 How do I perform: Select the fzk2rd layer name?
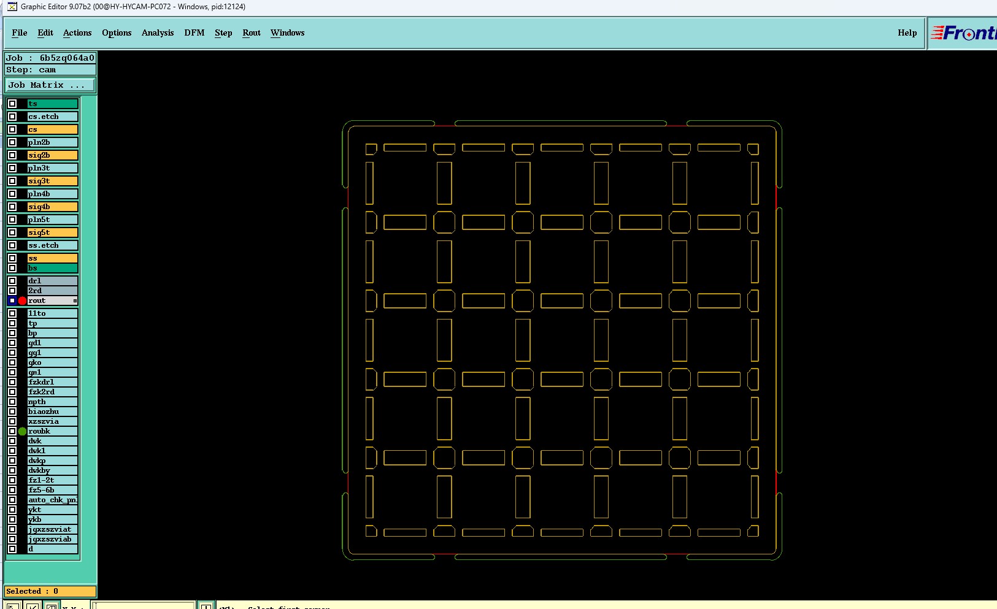point(53,392)
